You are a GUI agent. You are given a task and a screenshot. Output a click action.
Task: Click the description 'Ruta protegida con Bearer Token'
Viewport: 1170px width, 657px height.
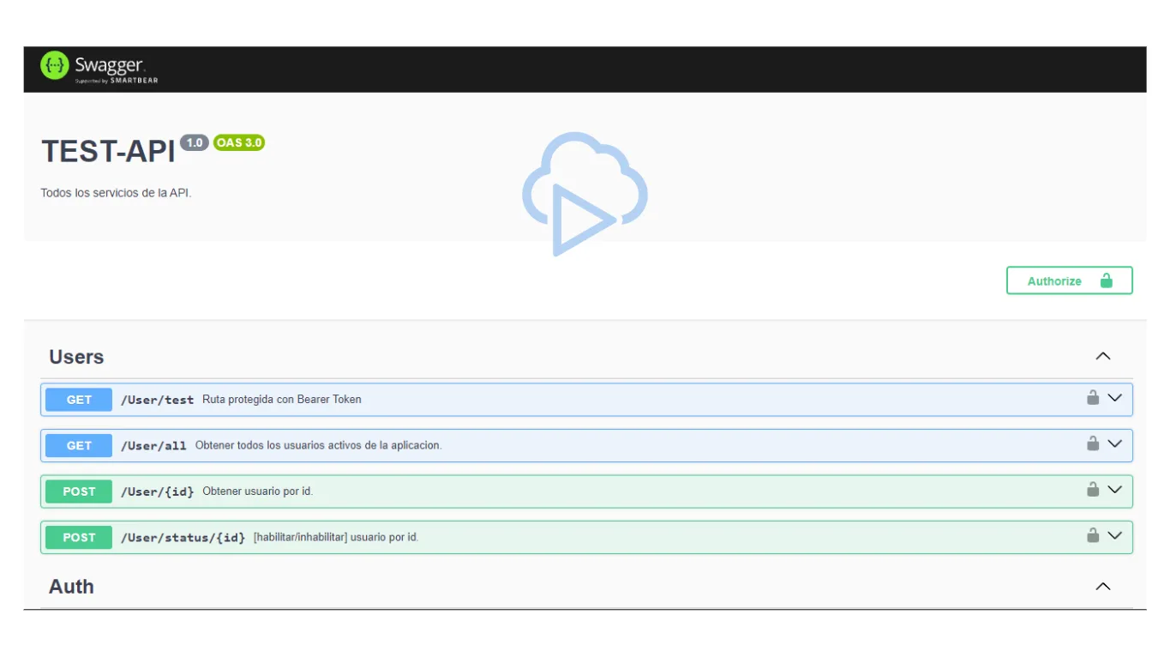click(282, 400)
